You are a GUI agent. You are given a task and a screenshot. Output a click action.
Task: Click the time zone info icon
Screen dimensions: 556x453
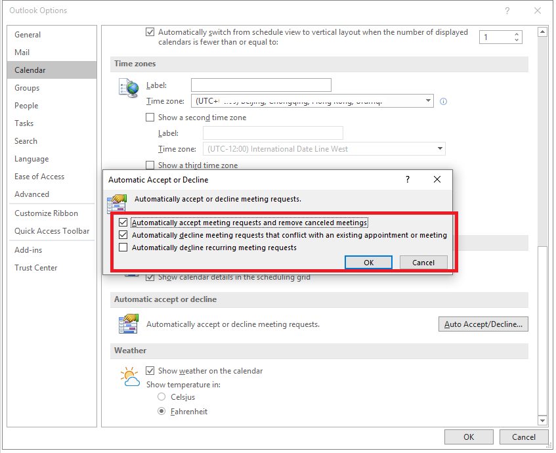443,102
